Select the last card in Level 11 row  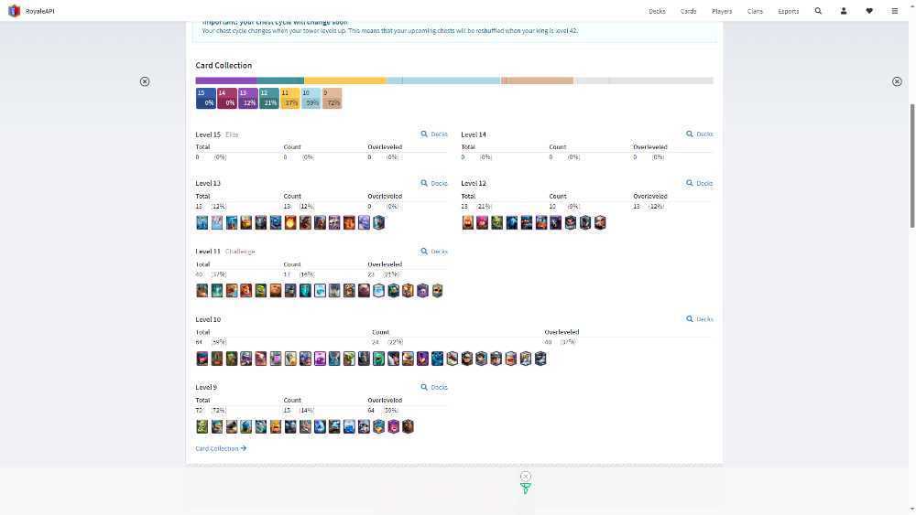pyautogui.click(x=437, y=291)
